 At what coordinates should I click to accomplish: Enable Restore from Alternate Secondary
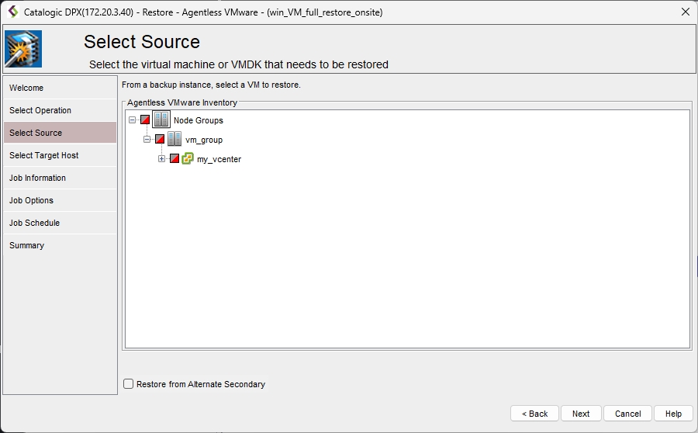pyautogui.click(x=129, y=384)
